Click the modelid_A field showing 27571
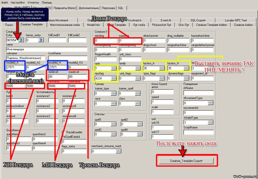The height and width of the screenshot is (179, 258). [x=15, y=67]
